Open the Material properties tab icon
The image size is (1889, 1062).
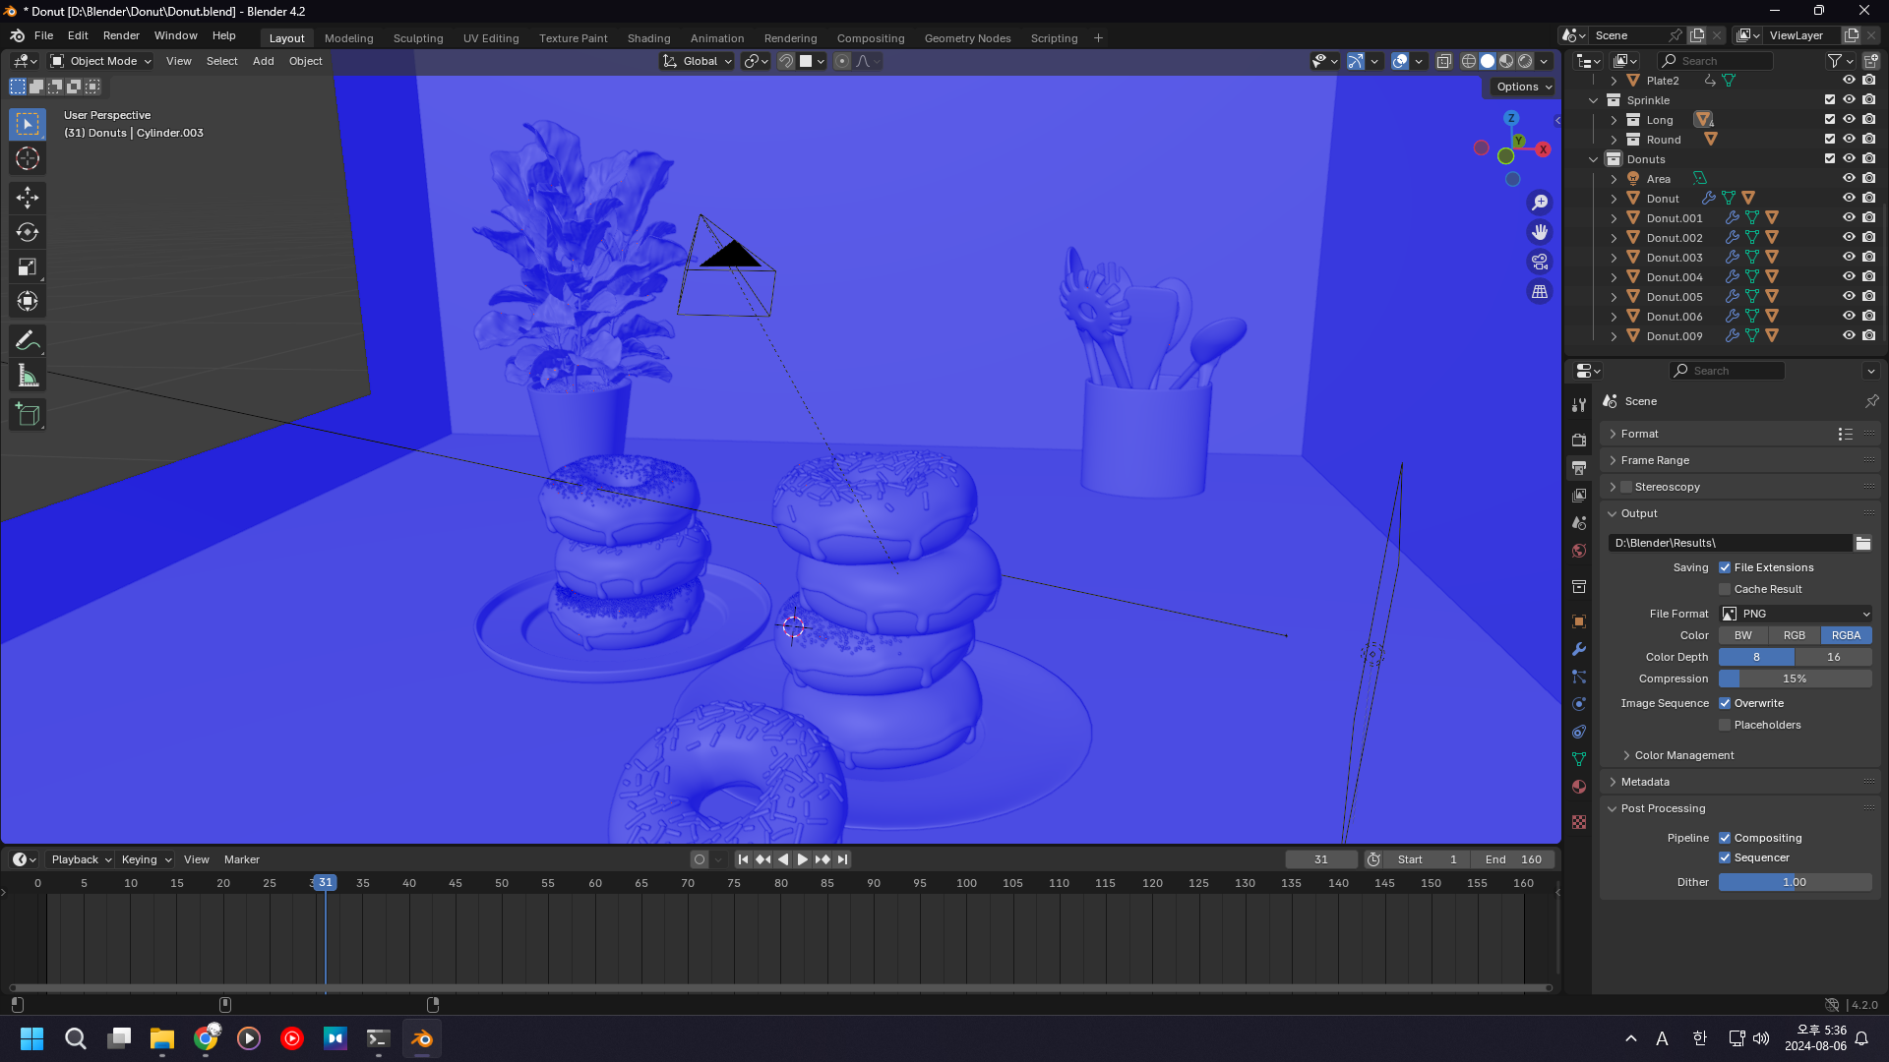point(1579,787)
